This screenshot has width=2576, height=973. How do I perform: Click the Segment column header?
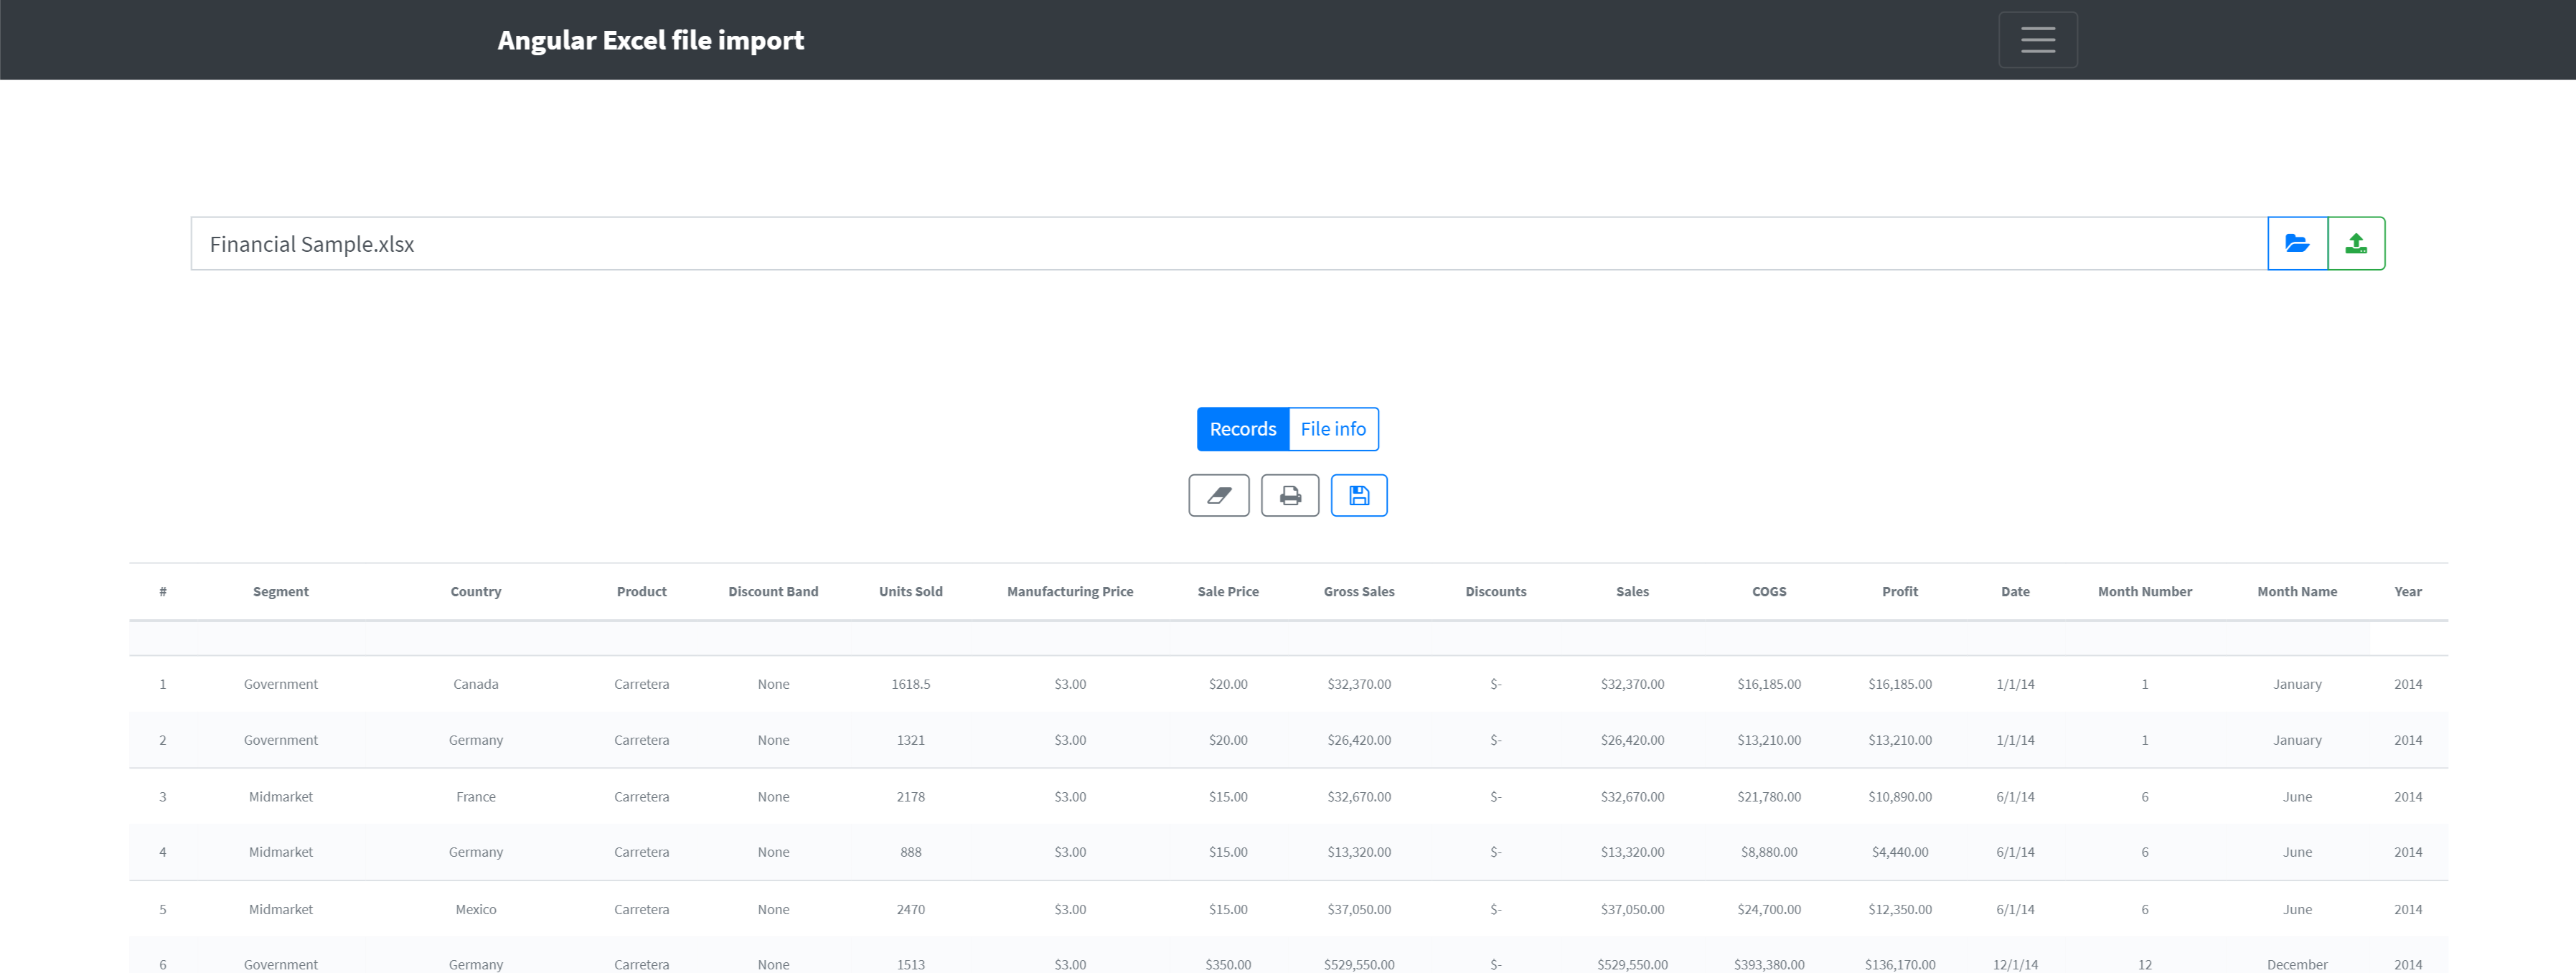click(280, 591)
